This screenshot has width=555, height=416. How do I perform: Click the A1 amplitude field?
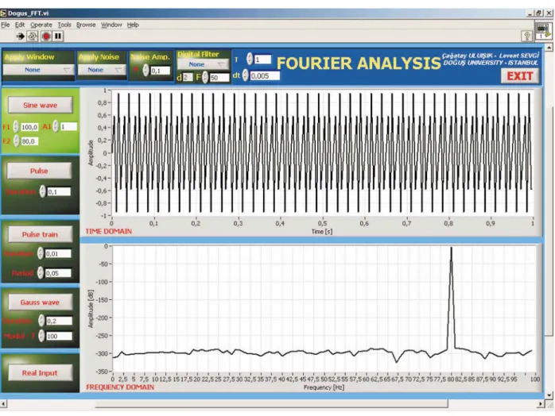pos(68,126)
